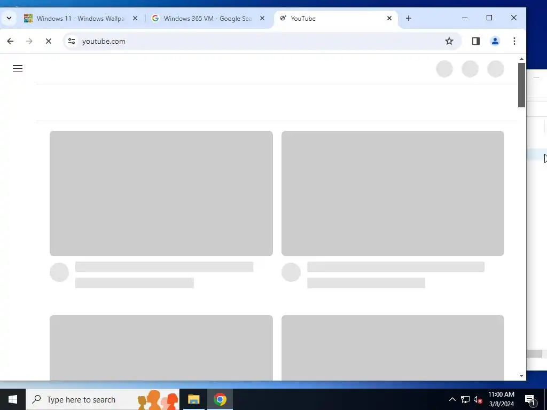
Task: Bookmark this tab with the star icon
Action: pos(449,41)
